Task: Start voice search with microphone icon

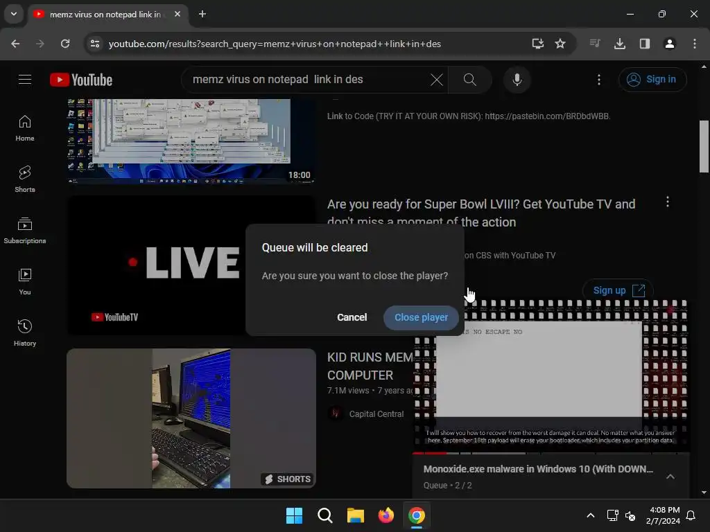Action: (517, 80)
